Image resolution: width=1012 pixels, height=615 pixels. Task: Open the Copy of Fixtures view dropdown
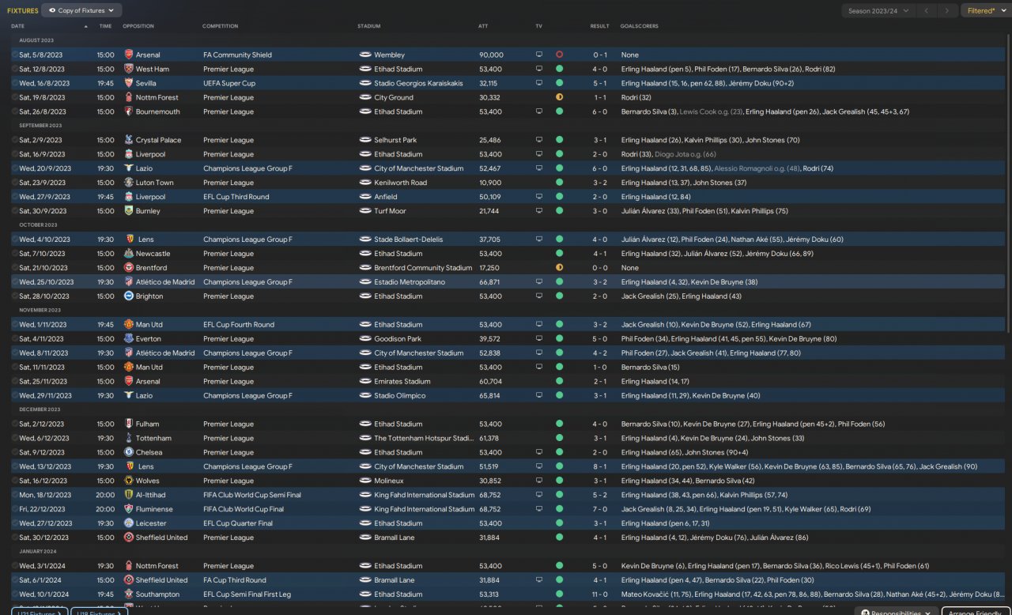point(81,10)
